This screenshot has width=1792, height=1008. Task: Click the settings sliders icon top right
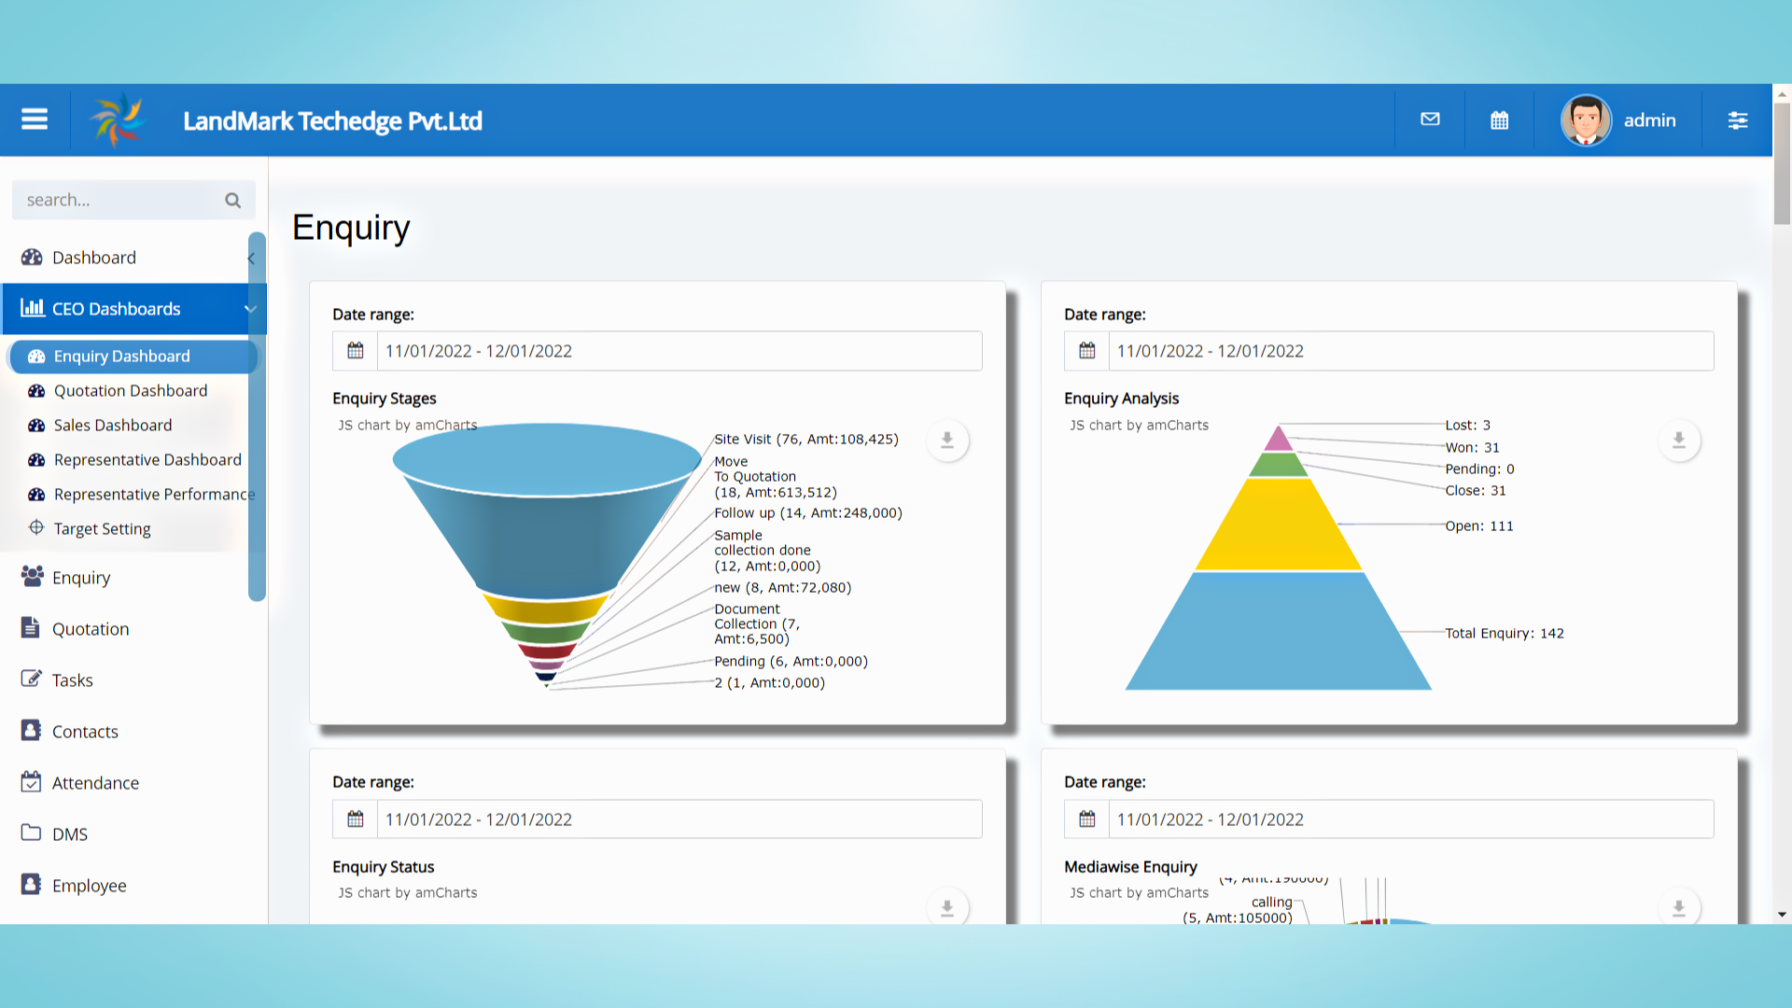(1738, 119)
